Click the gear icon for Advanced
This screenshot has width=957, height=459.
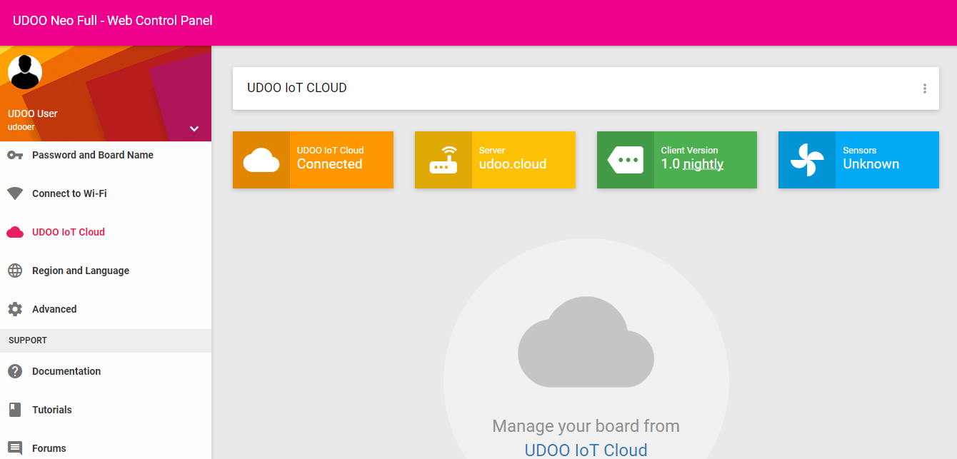click(x=15, y=309)
